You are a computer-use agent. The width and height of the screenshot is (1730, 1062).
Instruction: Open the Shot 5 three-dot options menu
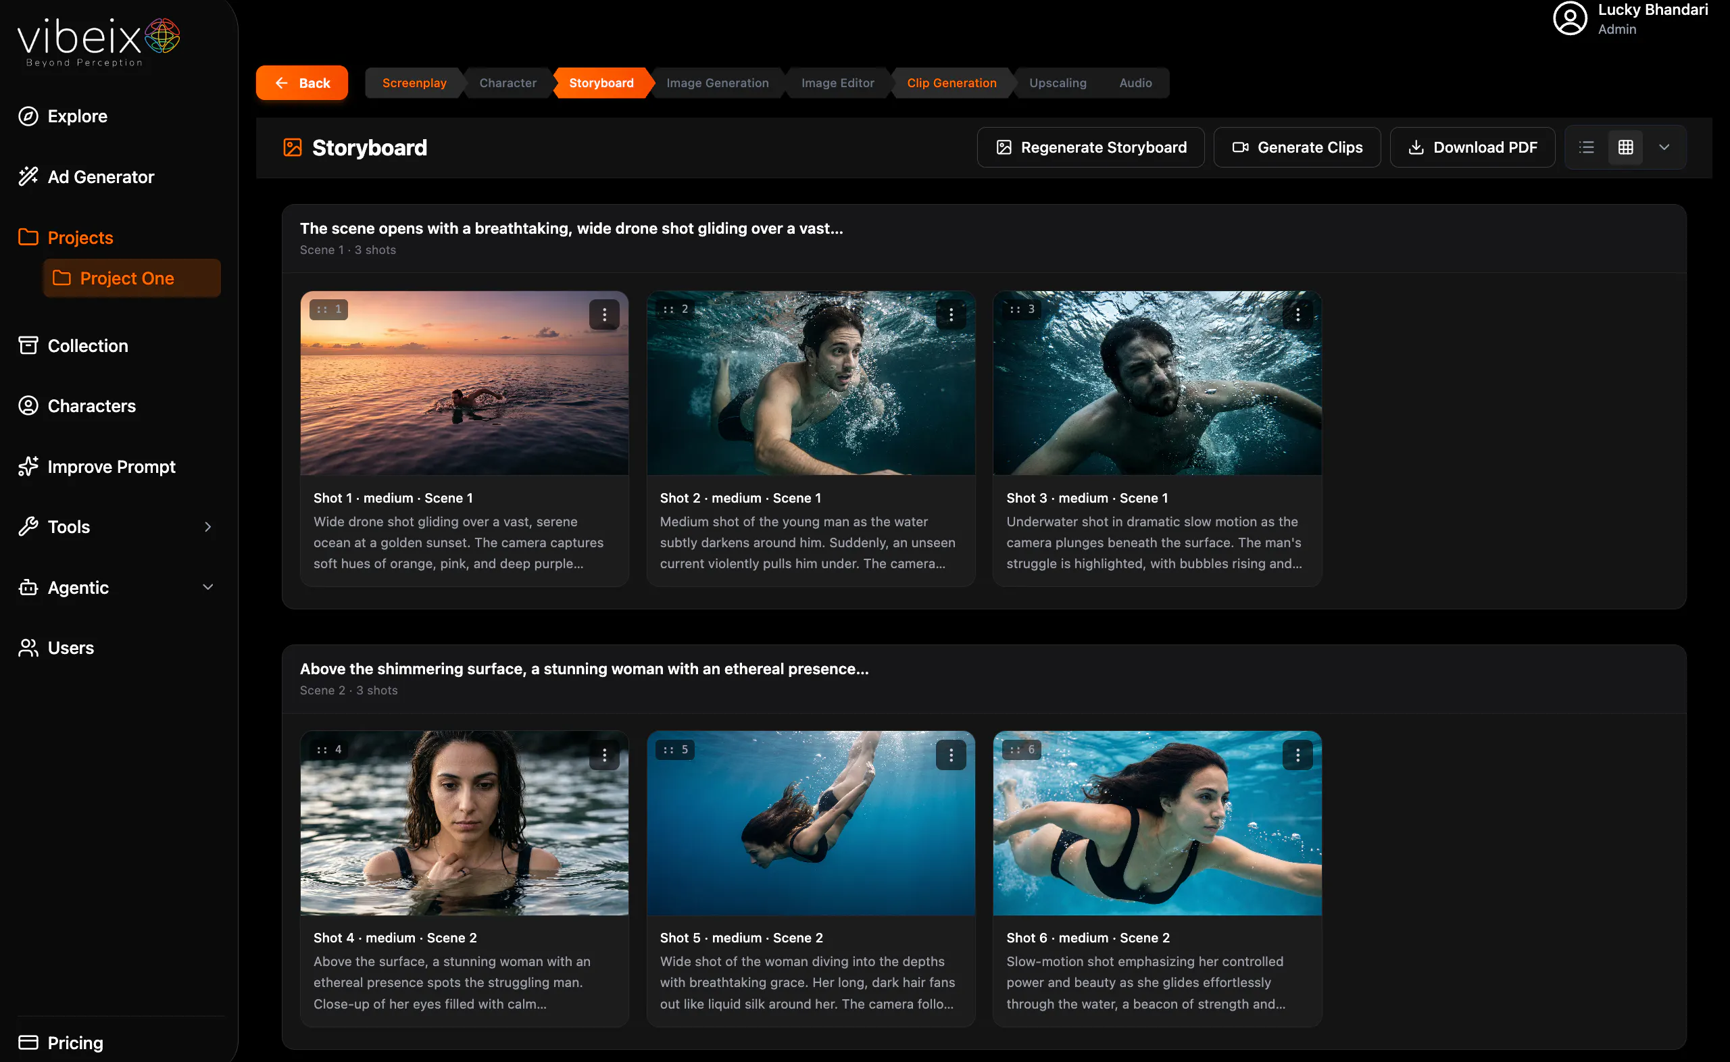coord(951,755)
